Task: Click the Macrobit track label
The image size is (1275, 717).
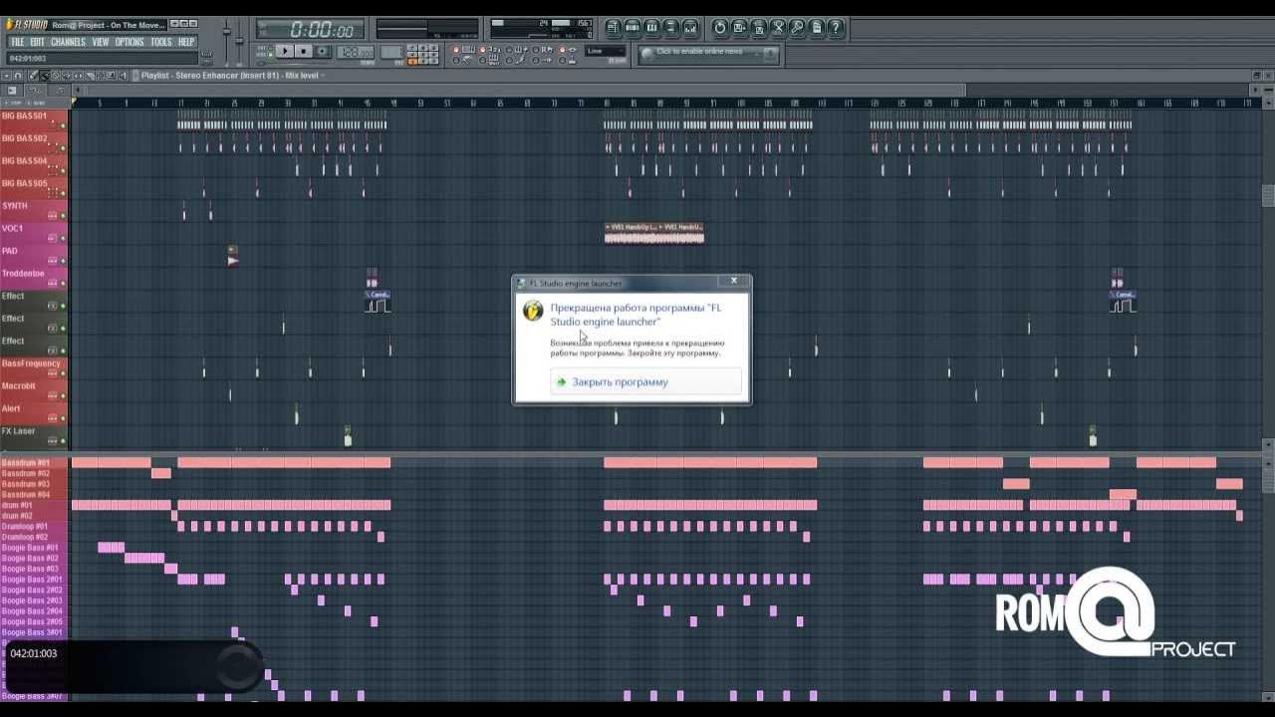Action: coord(19,385)
